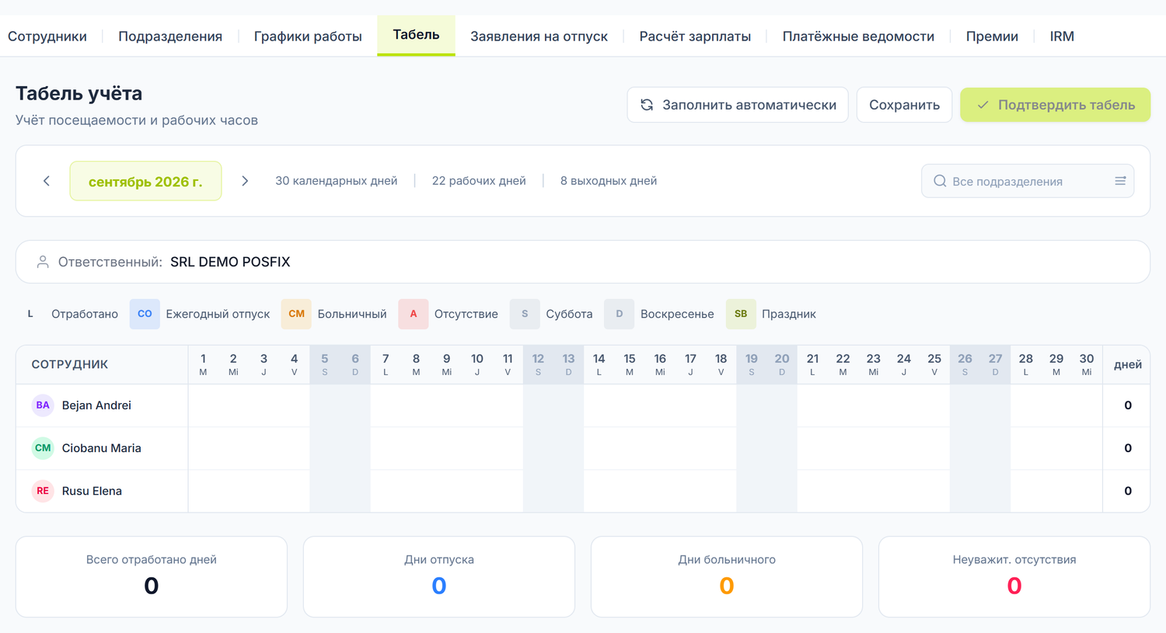Screen dimensions: 1166x633
Task: Open the Графики работы tab
Action: (x=308, y=37)
